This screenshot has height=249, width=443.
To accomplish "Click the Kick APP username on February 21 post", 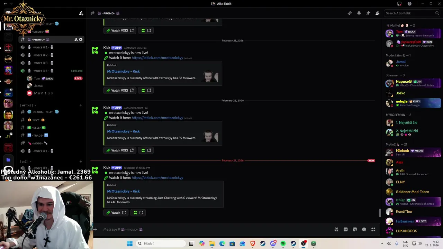I will [x=107, y=48].
